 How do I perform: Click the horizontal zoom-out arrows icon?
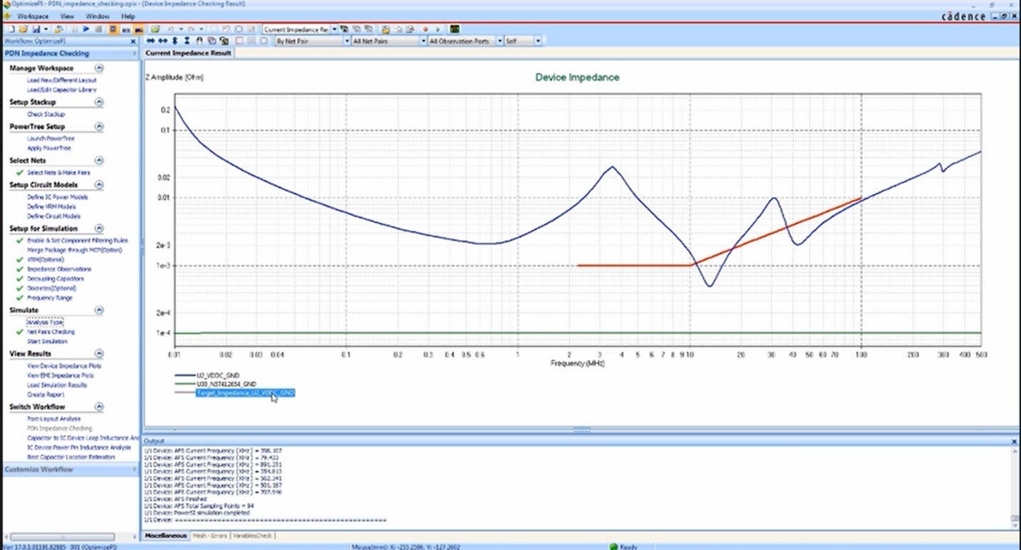click(163, 41)
